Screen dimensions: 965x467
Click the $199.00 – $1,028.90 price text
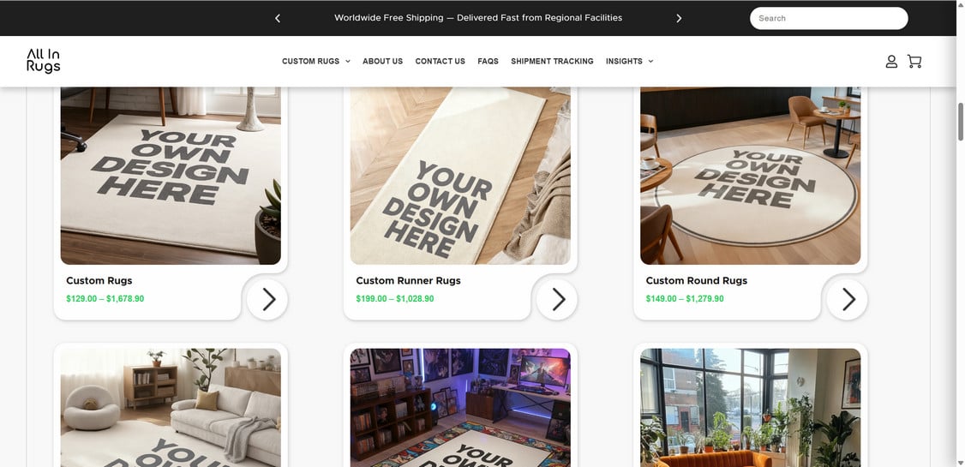click(x=394, y=299)
